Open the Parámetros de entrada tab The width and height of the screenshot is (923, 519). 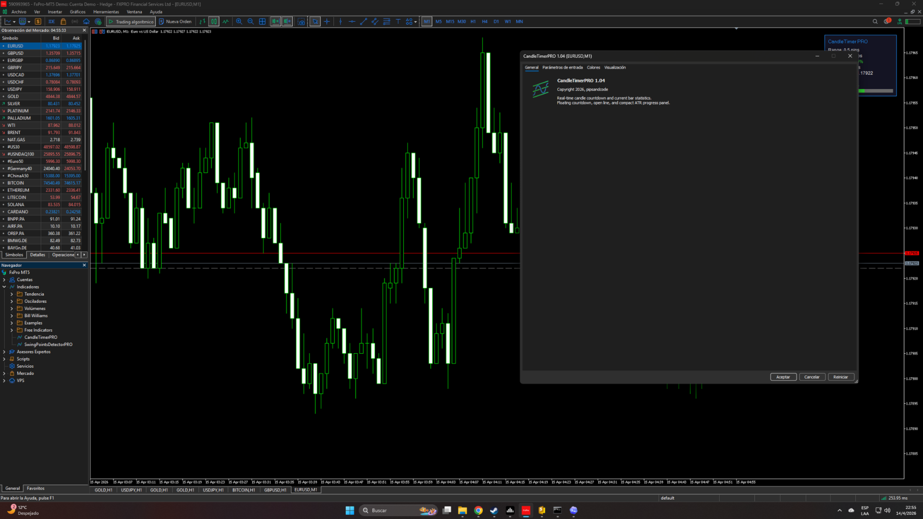coord(562,68)
